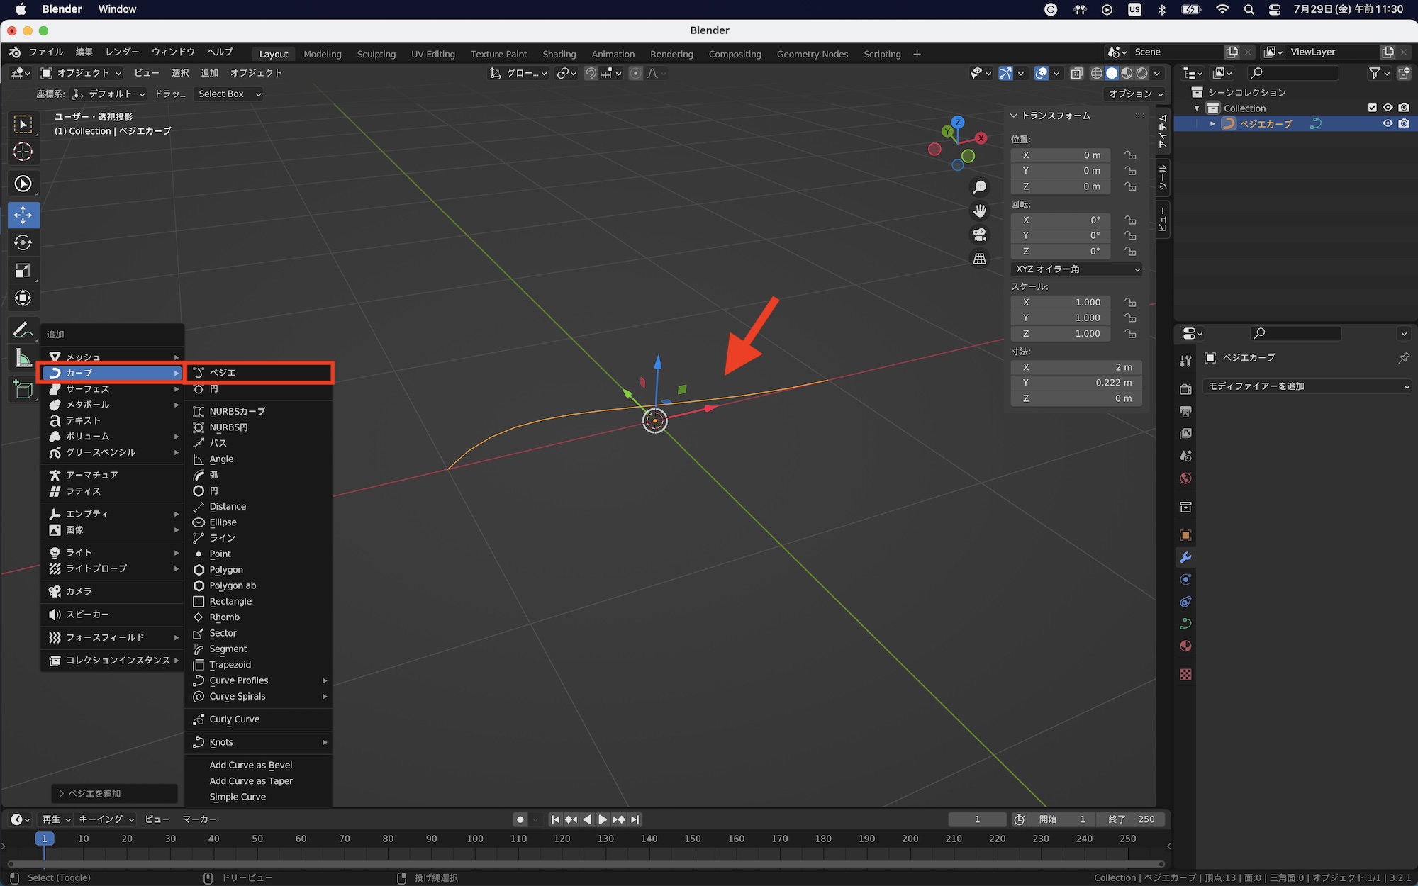The width and height of the screenshot is (1418, 886).
Task: Toggle lock on Location X field
Action: pos(1130,155)
